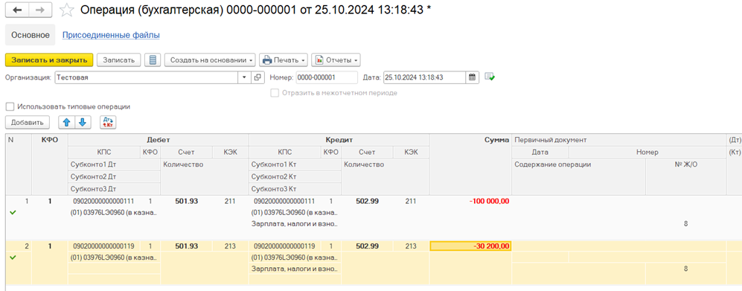Switch to the Основное tab
Viewport: 742px width, 291px height.
click(31, 35)
